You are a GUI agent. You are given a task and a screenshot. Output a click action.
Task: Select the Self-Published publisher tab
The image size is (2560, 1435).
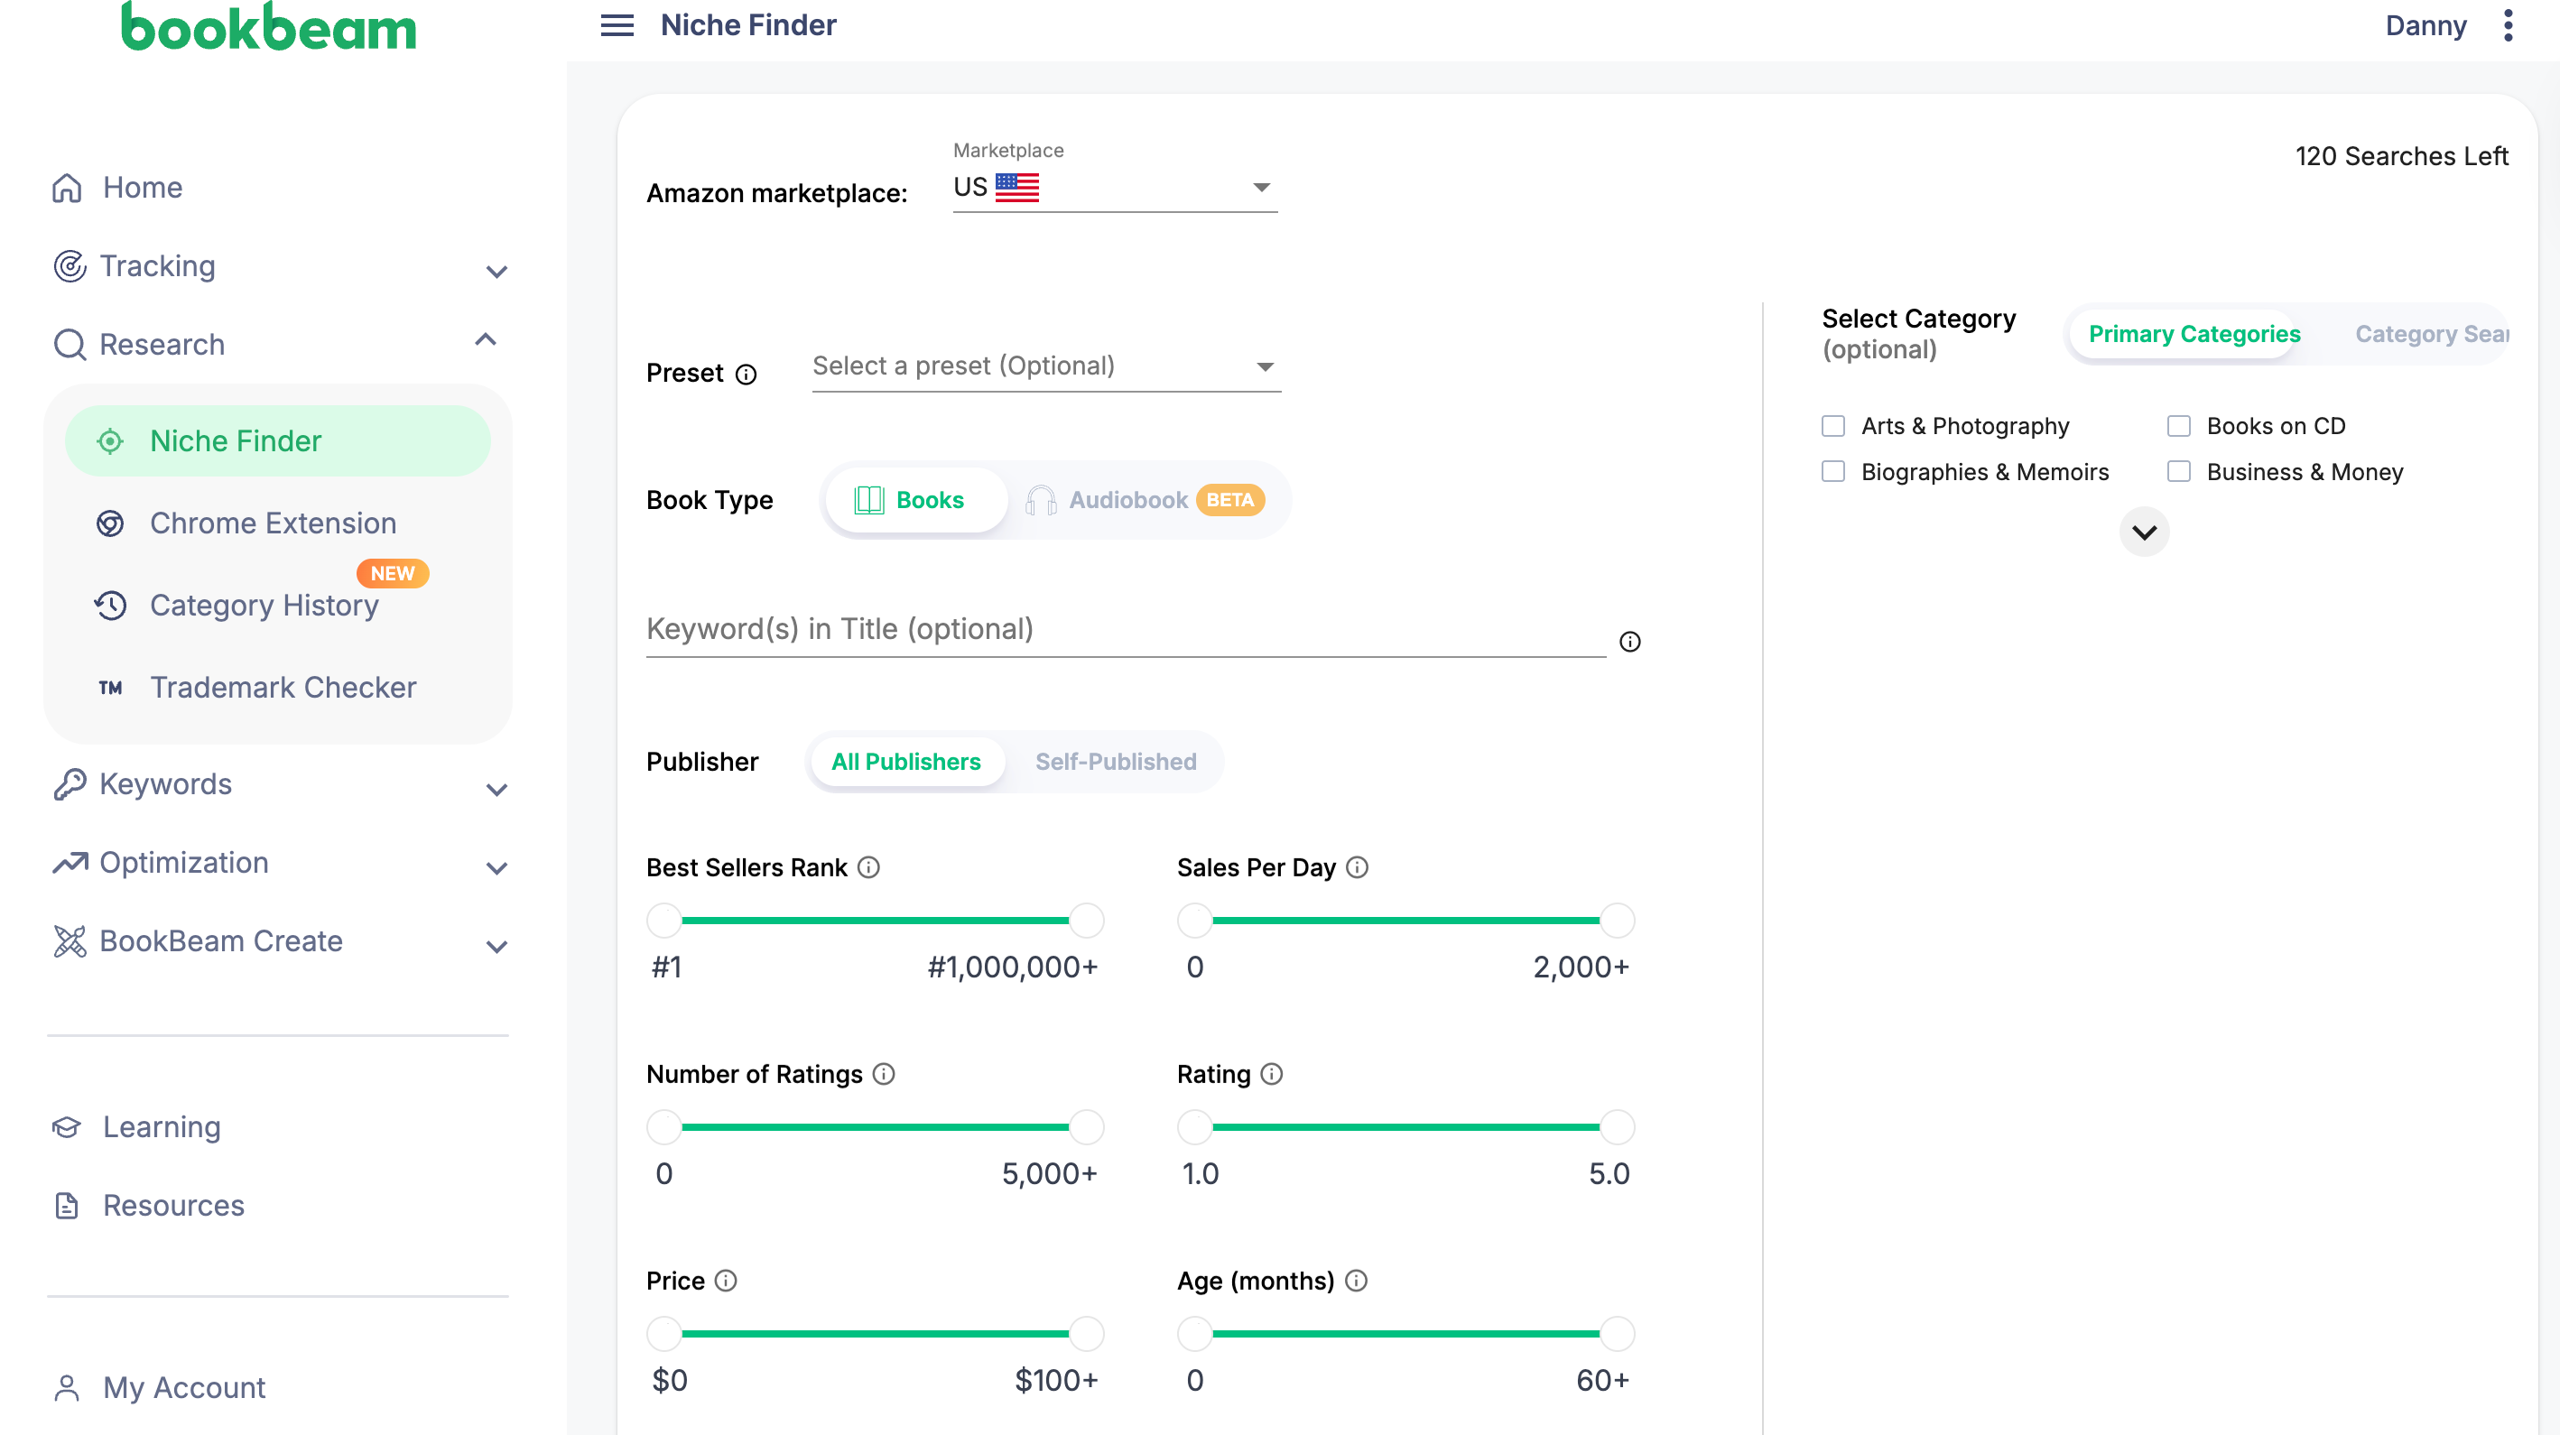tap(1115, 763)
